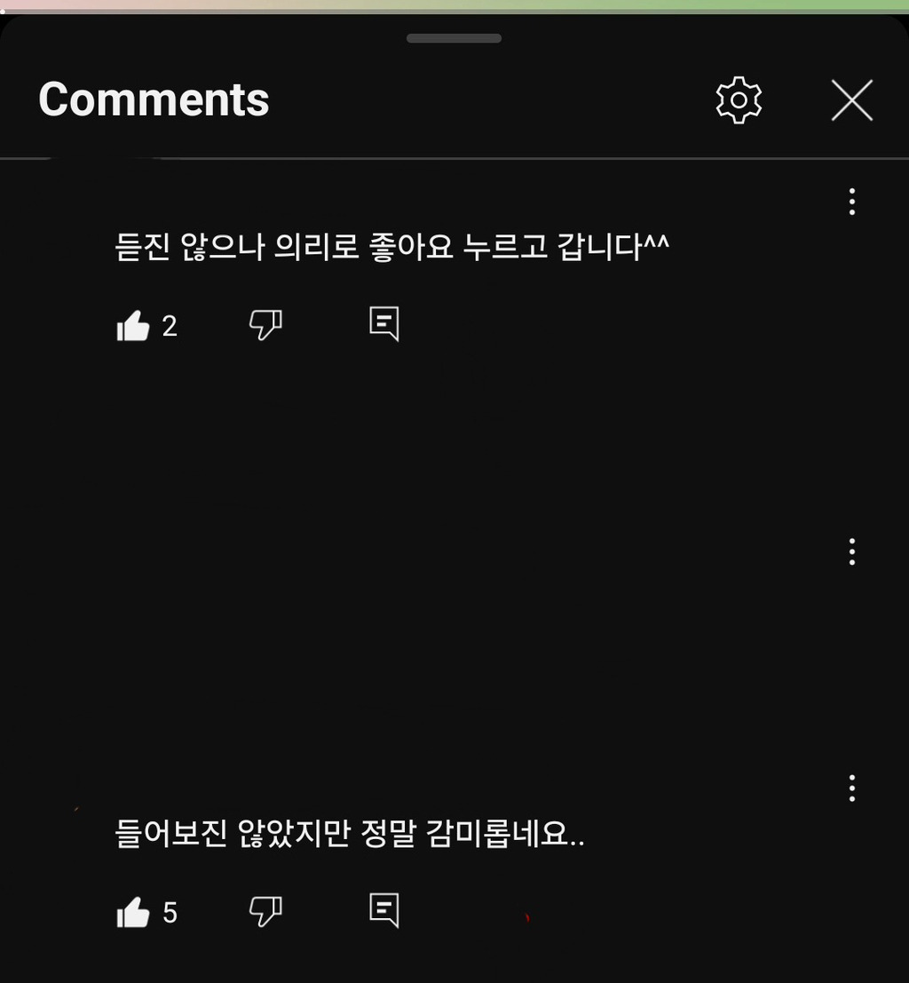Open options menu for 감미롭네요 comment
The image size is (909, 983).
(852, 788)
